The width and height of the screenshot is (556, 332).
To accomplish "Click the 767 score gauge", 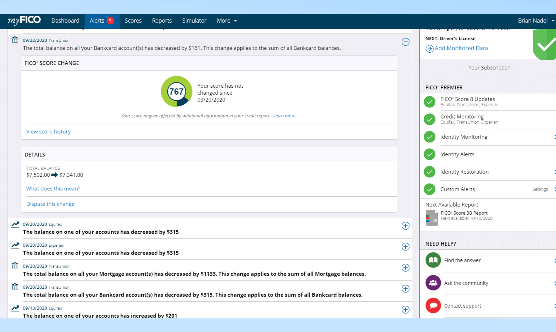I will click(x=177, y=91).
